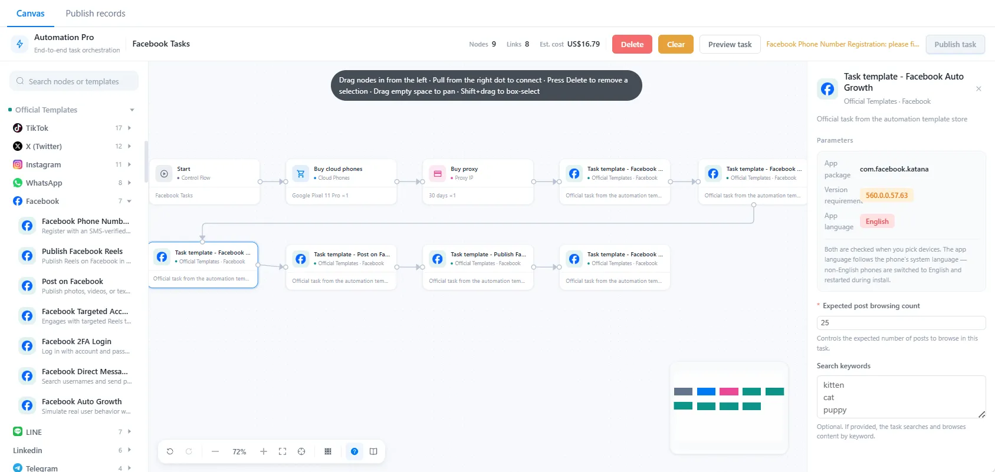Click Facebook Auto Growth template icon
This screenshot has width=995, height=472.
click(x=27, y=406)
